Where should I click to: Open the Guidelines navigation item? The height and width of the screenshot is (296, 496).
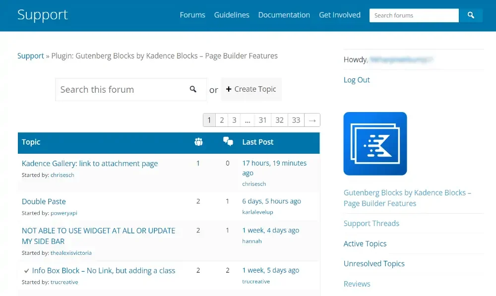tap(232, 15)
